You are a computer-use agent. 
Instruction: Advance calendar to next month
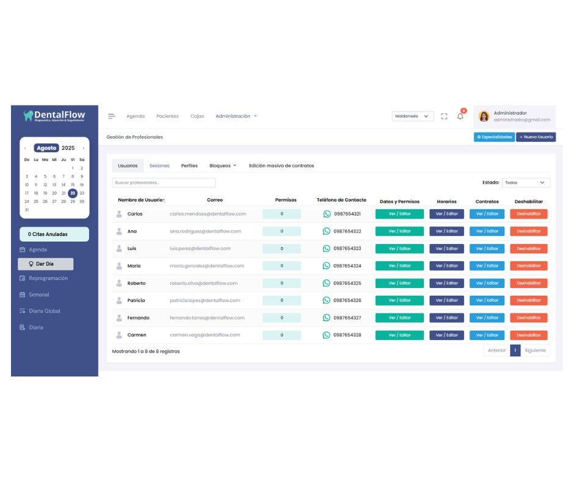[x=84, y=148]
